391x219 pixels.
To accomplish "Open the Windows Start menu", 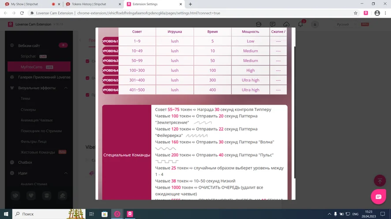I will (6, 214).
